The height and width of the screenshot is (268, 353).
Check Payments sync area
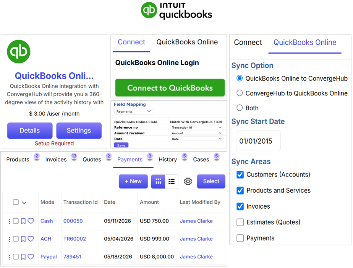(240, 238)
